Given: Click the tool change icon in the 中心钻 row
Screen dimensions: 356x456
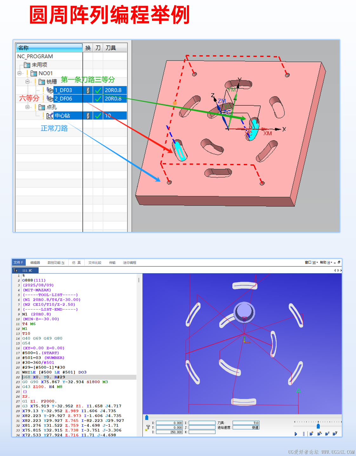Looking at the screenshot, I should click(88, 116).
